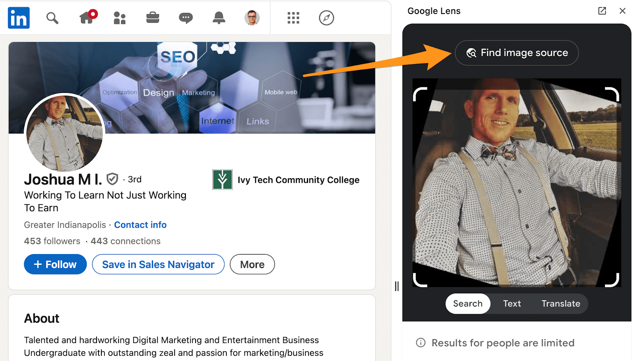Click Save in Sales Navigator

(158, 264)
